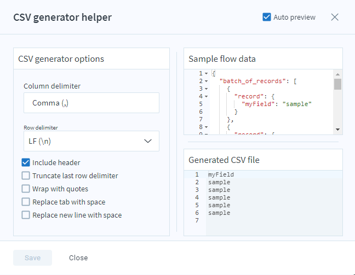The width and height of the screenshot is (355, 275).
Task: Click sample on generated CSV line 6
Action: [x=219, y=213]
